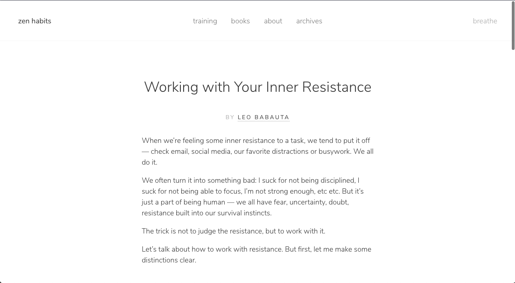
Task: Open training from the top navigation
Action: tap(205, 21)
